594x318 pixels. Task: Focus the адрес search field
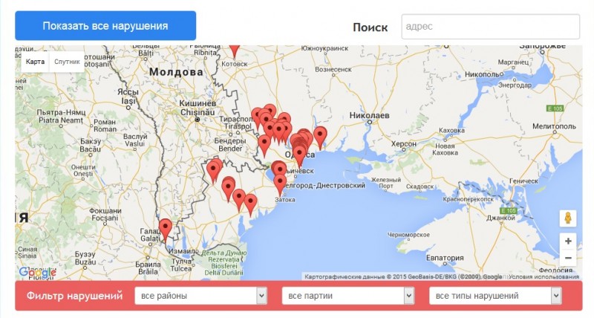[490, 26]
